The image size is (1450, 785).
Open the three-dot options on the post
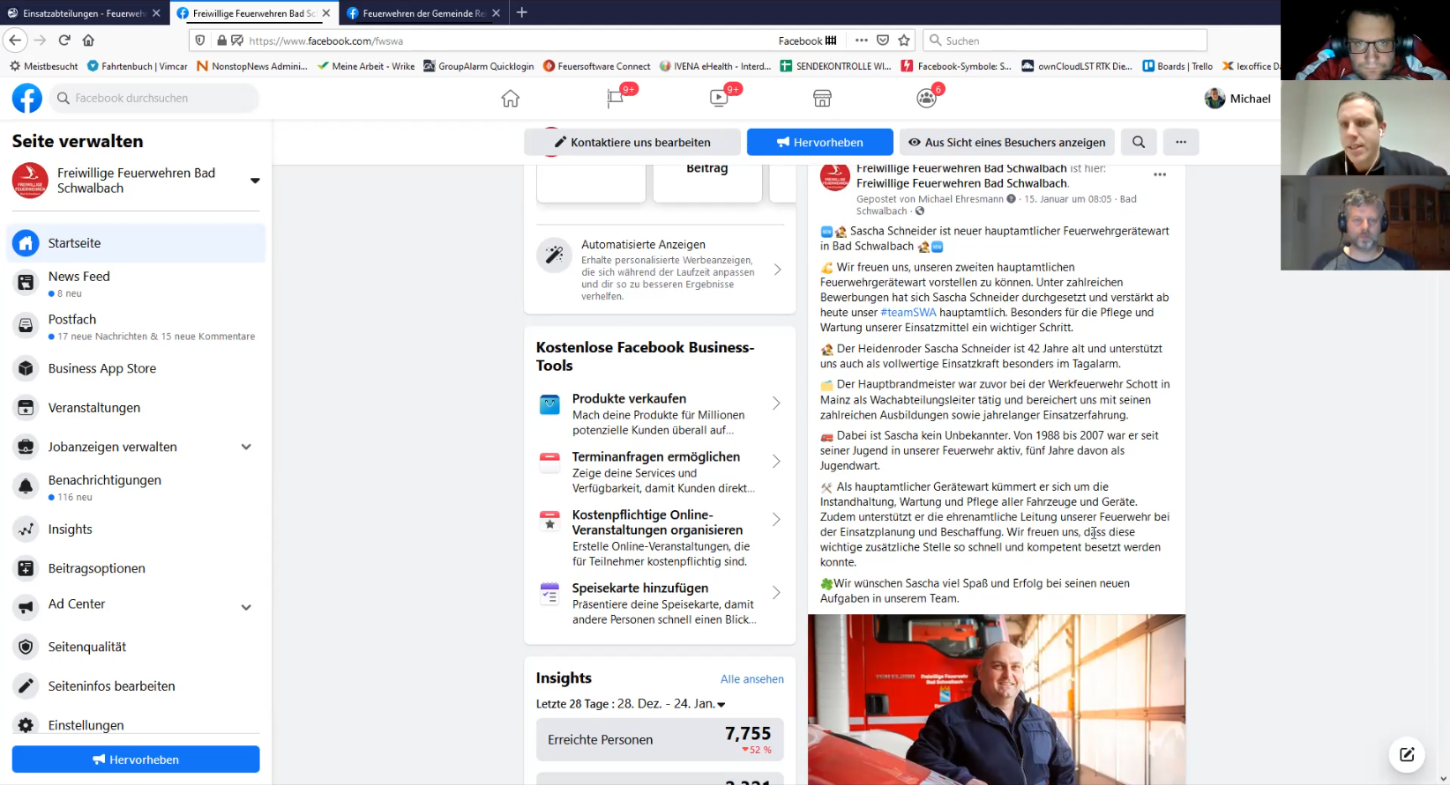click(x=1160, y=174)
